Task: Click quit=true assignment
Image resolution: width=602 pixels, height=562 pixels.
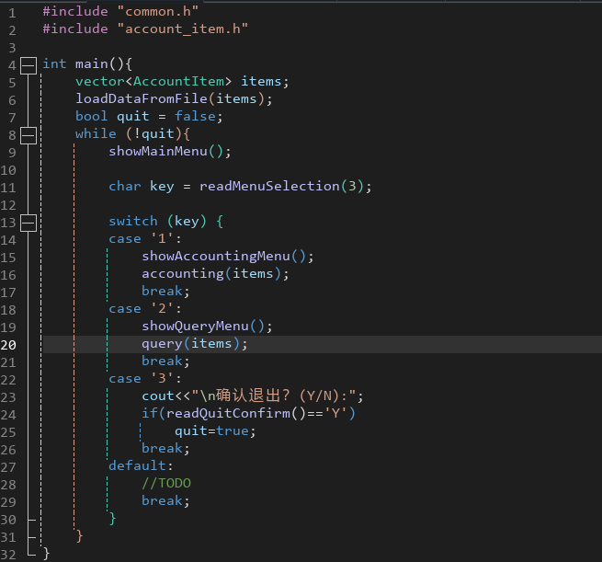Action: pos(215,431)
